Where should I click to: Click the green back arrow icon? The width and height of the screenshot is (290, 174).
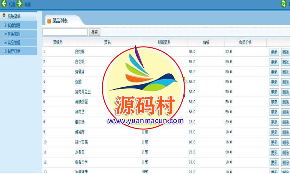point(4,4)
